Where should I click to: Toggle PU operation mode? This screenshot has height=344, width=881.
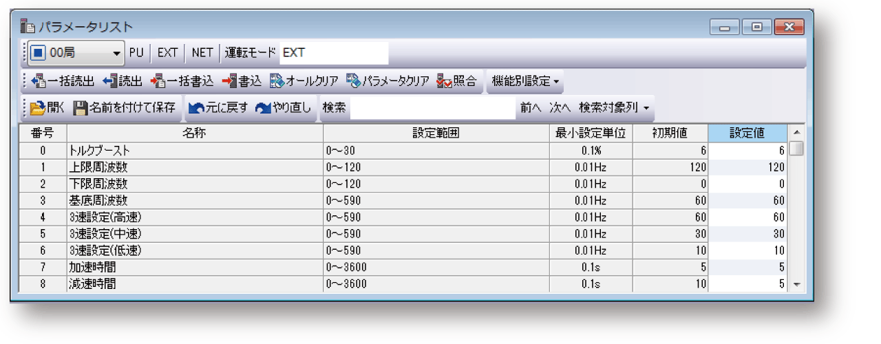point(136,52)
